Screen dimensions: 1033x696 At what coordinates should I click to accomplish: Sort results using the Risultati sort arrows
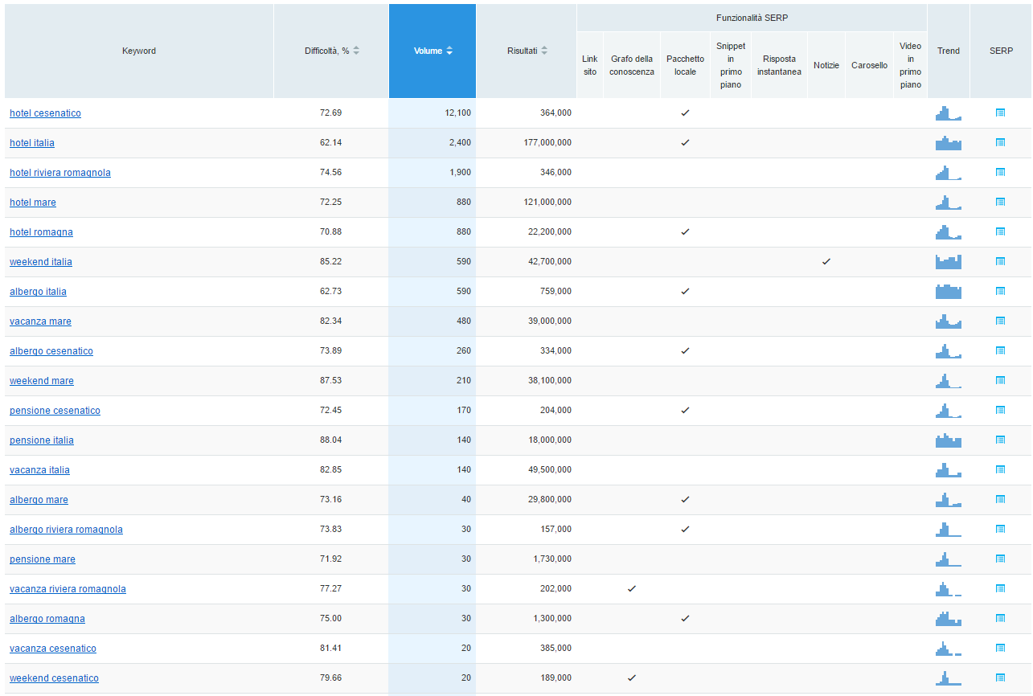pos(545,49)
